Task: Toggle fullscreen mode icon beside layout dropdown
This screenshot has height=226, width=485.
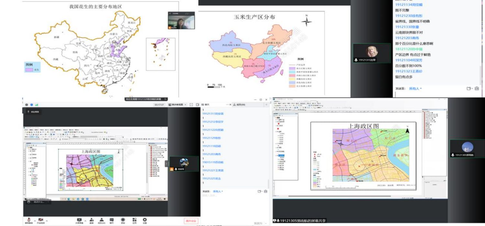Action: point(191,105)
